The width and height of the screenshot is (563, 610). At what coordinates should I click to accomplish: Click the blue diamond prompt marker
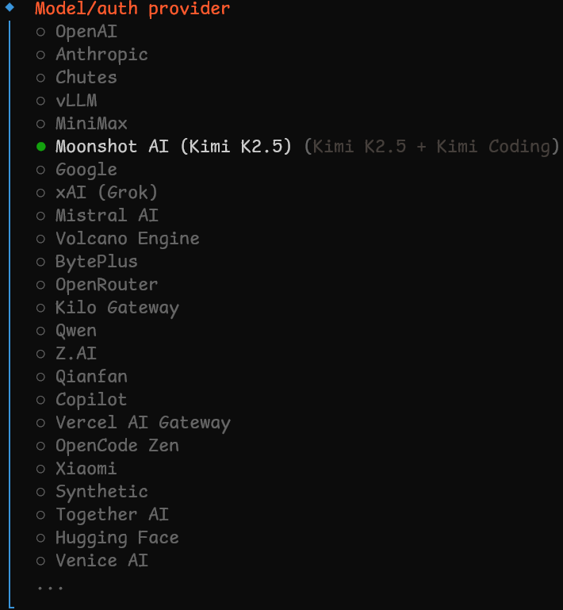point(10,8)
